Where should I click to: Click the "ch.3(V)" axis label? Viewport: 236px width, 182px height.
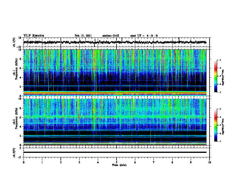(x=14, y=153)
